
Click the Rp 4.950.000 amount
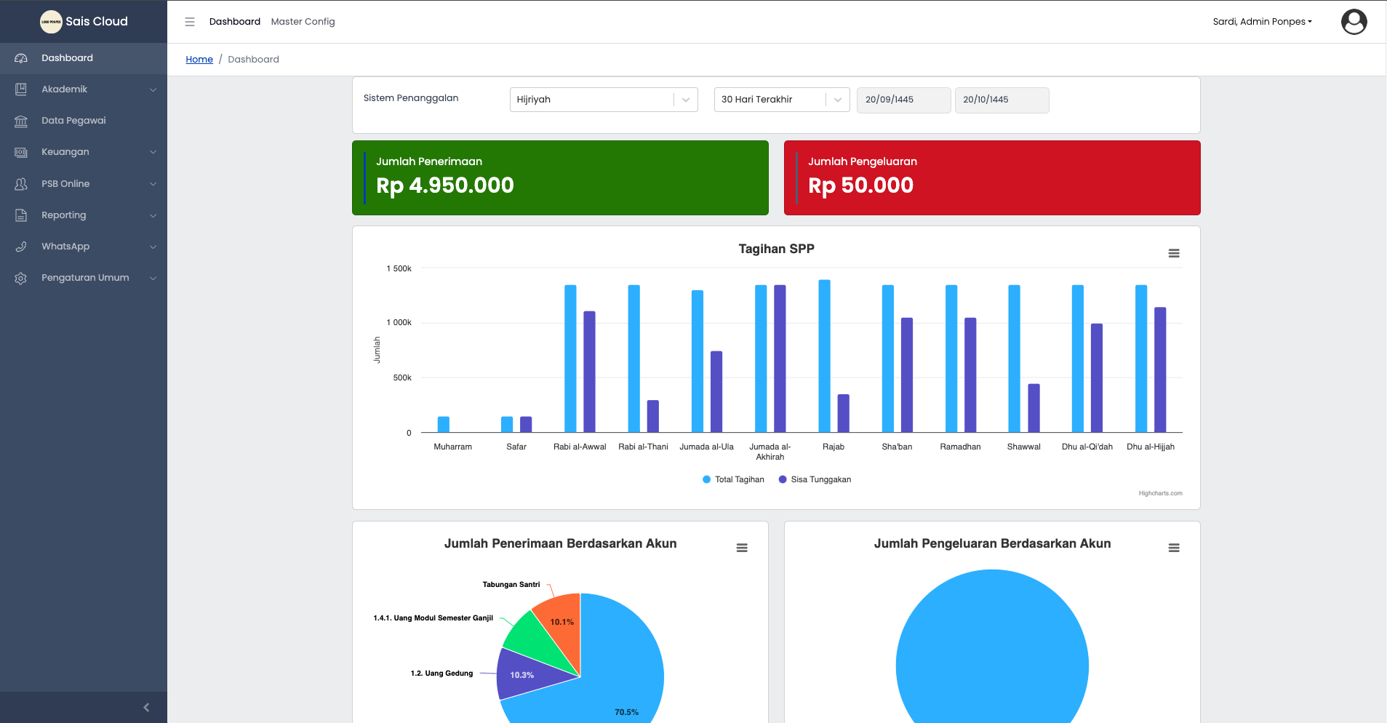click(x=445, y=185)
